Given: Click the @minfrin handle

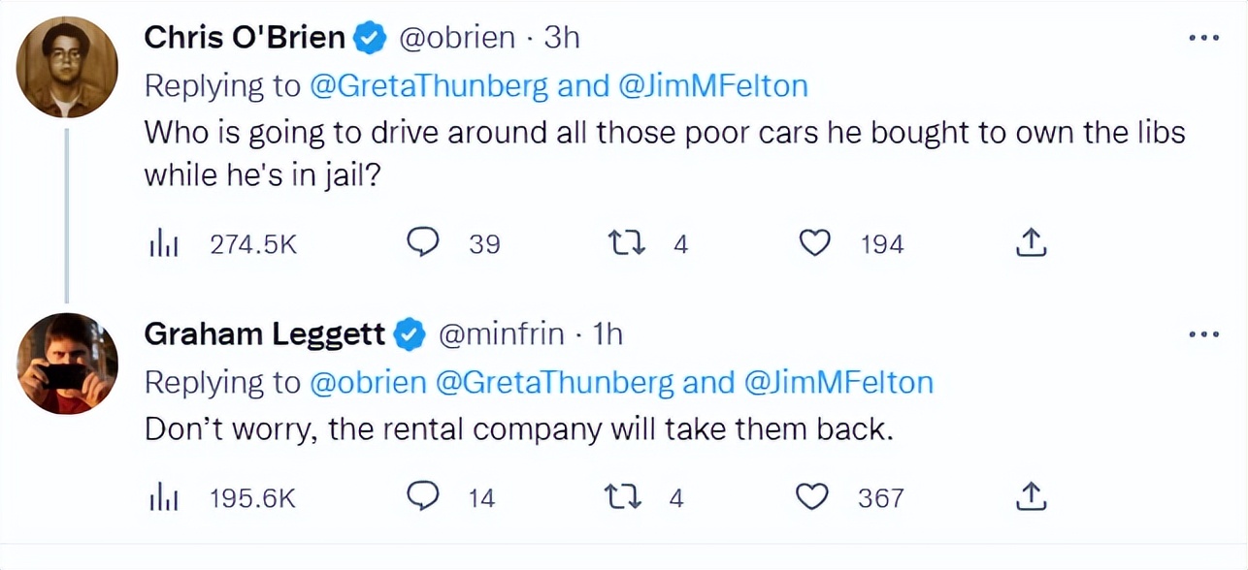Looking at the screenshot, I should point(501,334).
